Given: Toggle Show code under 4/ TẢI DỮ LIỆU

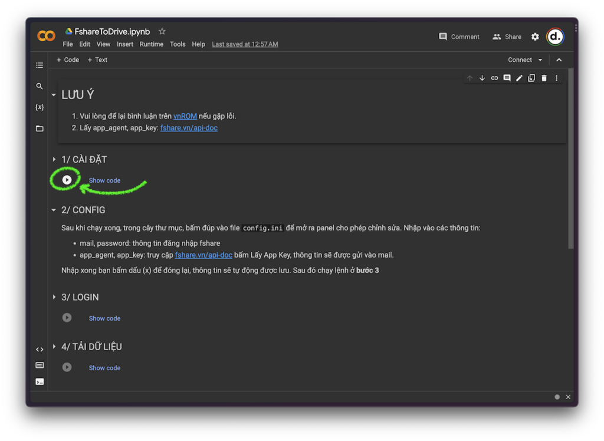Looking at the screenshot, I should 104,368.
